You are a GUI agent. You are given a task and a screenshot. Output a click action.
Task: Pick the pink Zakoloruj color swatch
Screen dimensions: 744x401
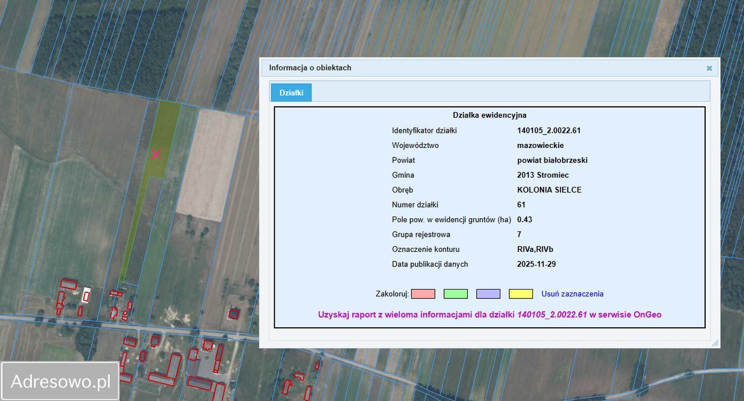click(x=423, y=294)
